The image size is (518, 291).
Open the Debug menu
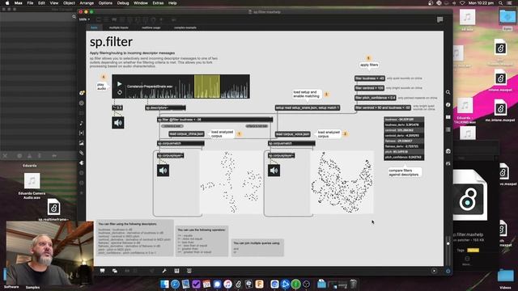click(x=123, y=3)
